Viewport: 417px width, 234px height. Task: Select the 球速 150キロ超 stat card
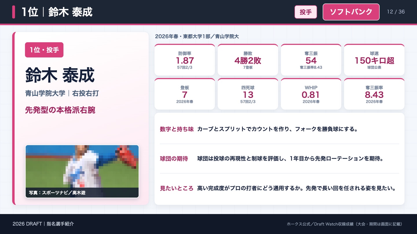click(x=374, y=60)
